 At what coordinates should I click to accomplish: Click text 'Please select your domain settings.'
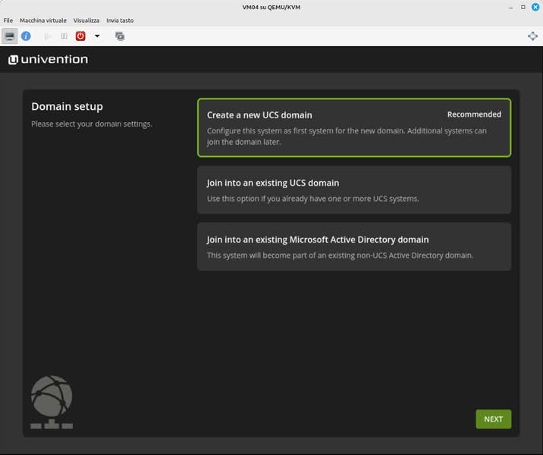(92, 124)
